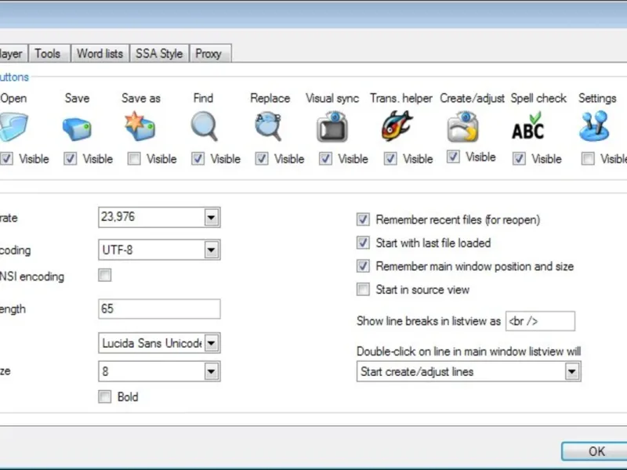Uncheck Visible under the Find button

tap(198, 159)
